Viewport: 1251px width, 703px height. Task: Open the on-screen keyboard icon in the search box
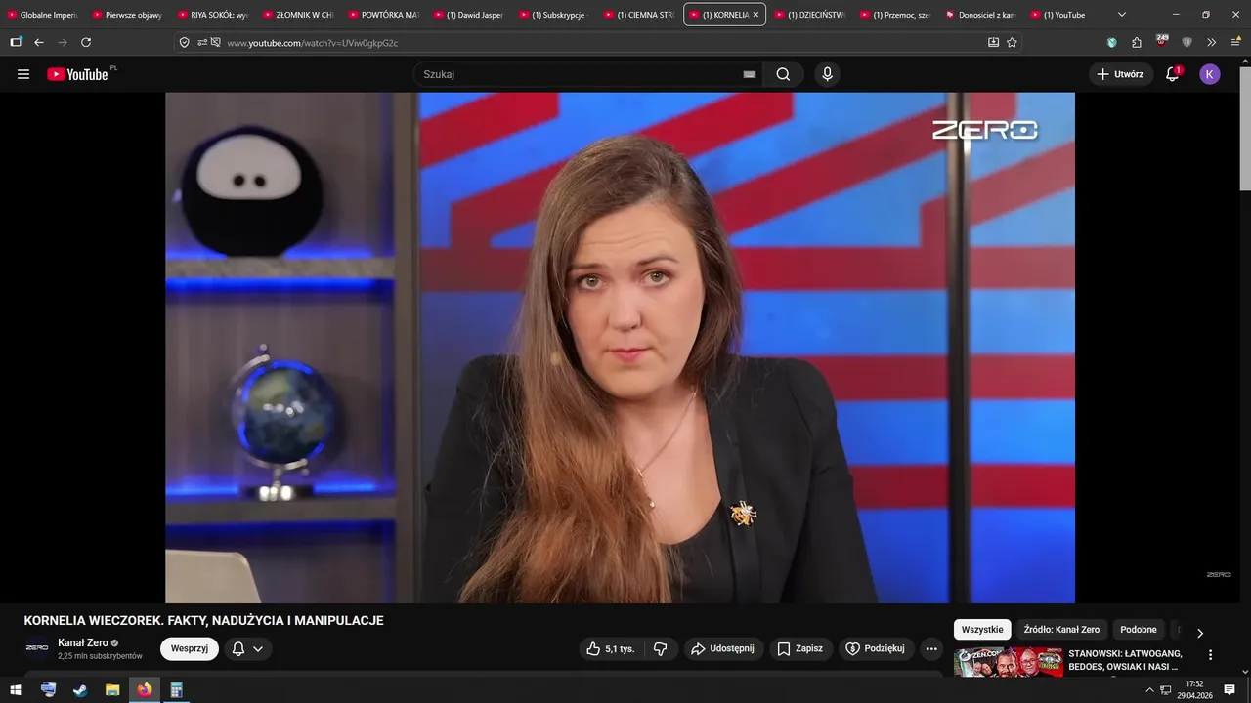point(750,74)
